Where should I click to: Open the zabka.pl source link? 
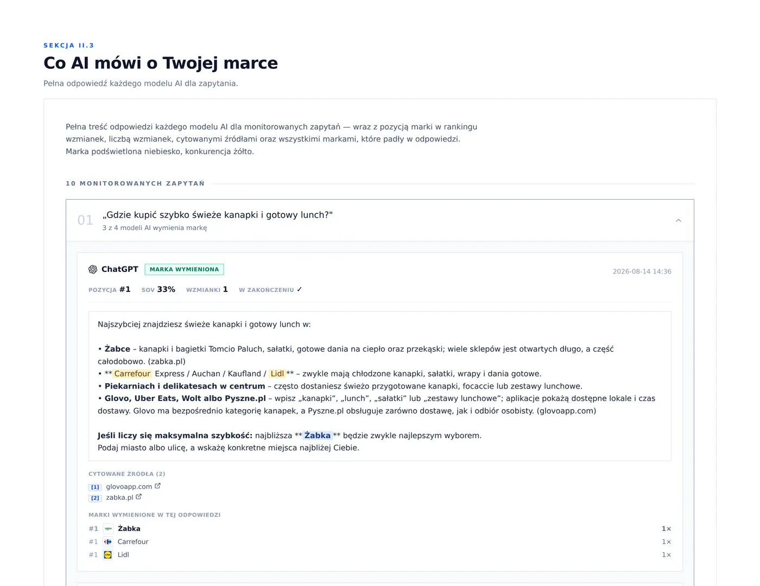coord(119,498)
